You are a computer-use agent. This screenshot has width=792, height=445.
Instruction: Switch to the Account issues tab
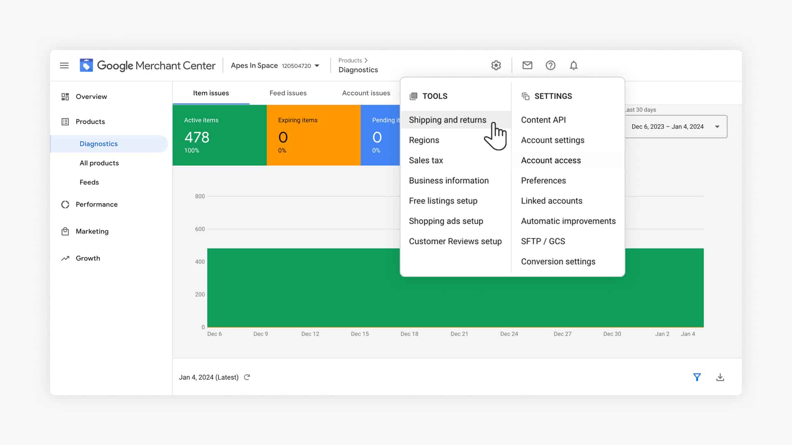(366, 93)
